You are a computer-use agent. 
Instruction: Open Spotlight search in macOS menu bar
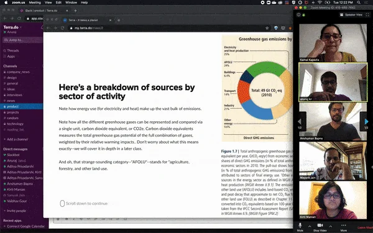point(359,2)
